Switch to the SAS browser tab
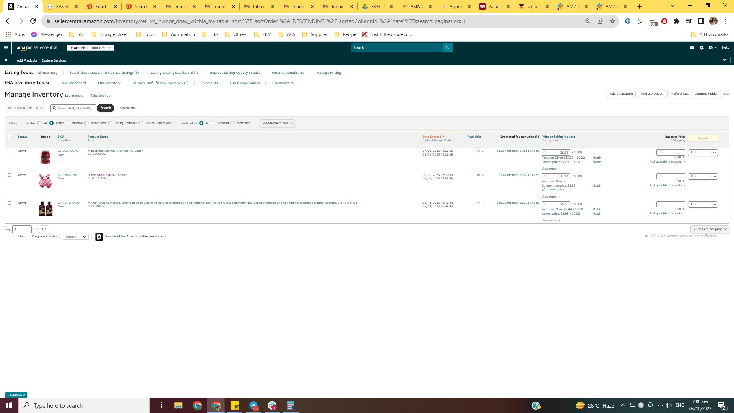Image resolution: width=734 pixels, height=413 pixels. [x=62, y=7]
